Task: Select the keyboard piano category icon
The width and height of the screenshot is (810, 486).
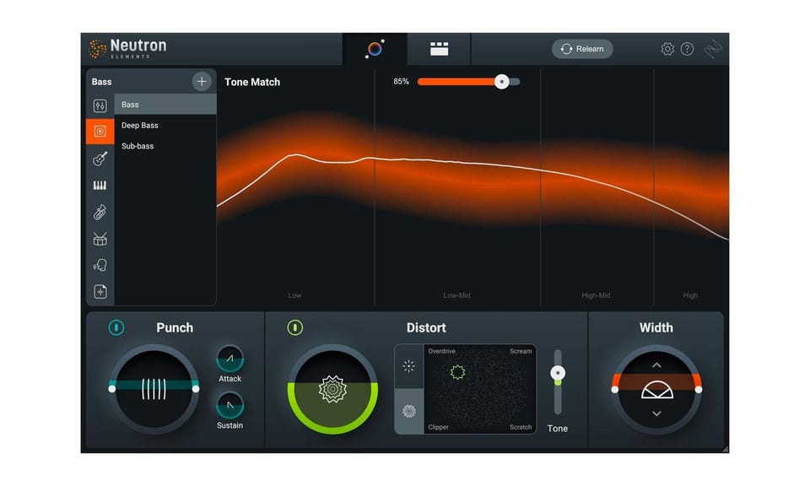Action: point(100,186)
